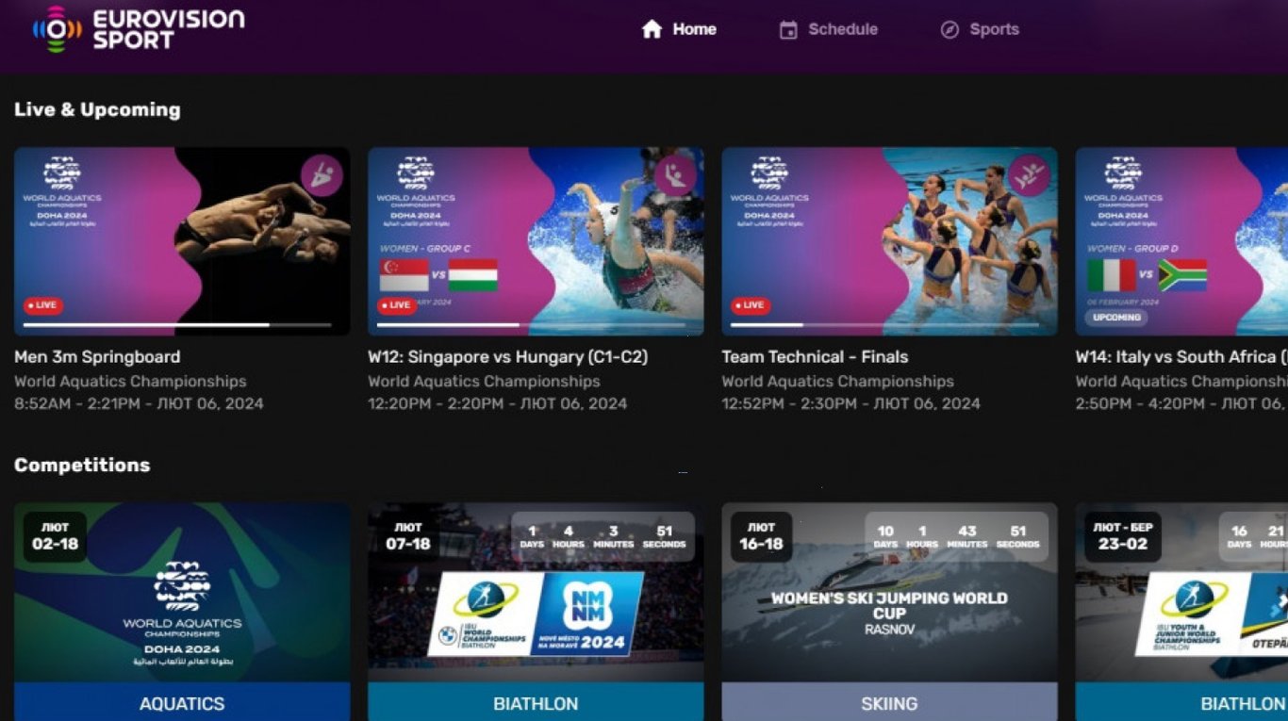Click progress bar on Team Technical Finals
The width and height of the screenshot is (1288, 721).
pyautogui.click(x=889, y=325)
